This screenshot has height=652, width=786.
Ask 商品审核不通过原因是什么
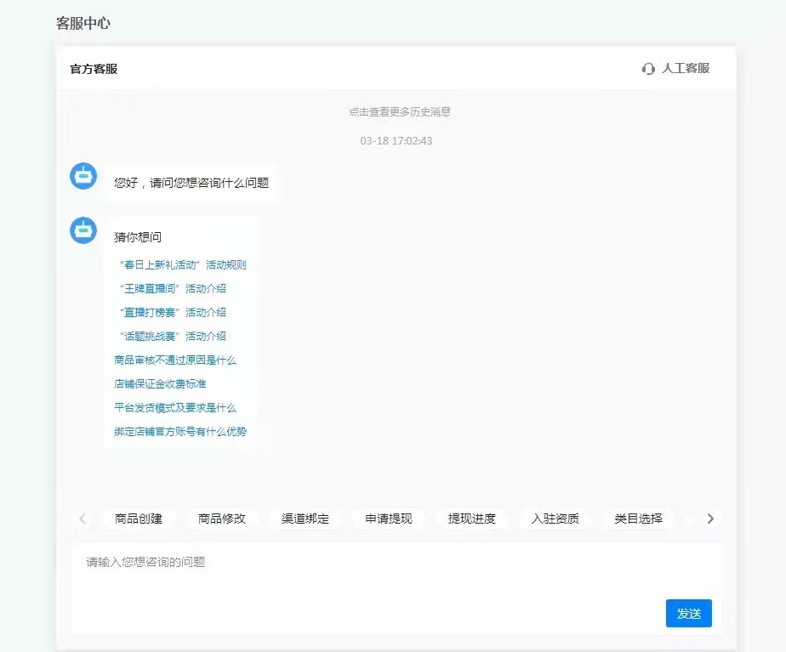(175, 360)
